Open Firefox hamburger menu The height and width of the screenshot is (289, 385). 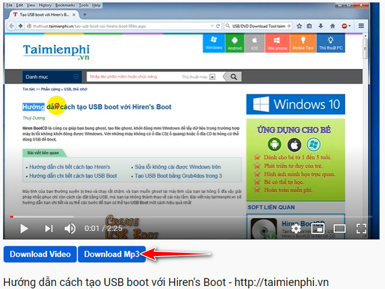tap(361, 26)
